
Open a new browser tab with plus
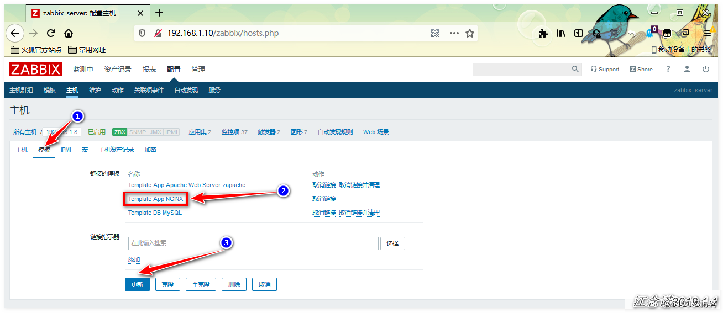click(159, 13)
